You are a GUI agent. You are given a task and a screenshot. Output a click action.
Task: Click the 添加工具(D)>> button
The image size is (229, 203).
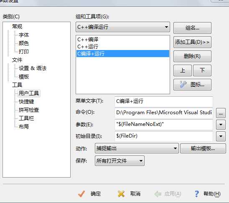click(192, 42)
